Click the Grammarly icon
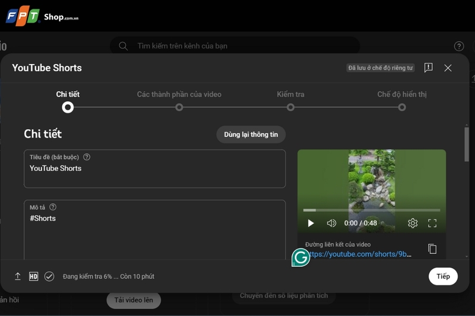This screenshot has height=316, width=475. 300,257
